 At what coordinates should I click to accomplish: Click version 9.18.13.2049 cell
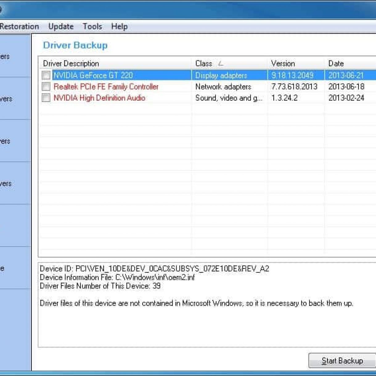(292, 76)
